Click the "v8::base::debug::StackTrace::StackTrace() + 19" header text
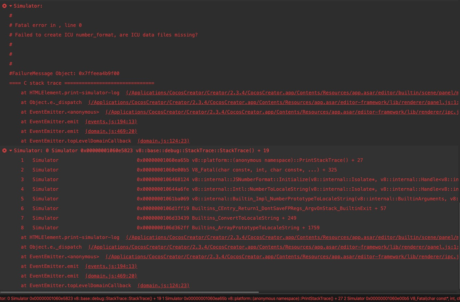460x302 pixels. 202,150
